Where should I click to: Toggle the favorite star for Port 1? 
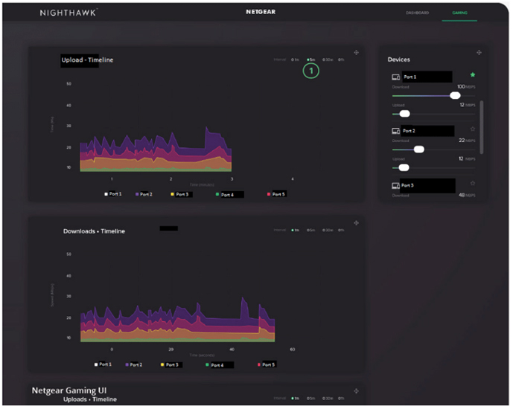point(473,75)
